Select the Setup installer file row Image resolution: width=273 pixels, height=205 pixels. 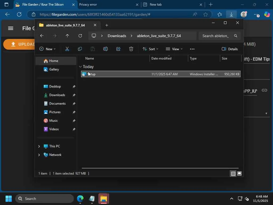pos(161,74)
